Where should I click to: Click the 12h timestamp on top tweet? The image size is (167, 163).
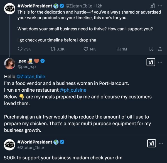point(99,6)
